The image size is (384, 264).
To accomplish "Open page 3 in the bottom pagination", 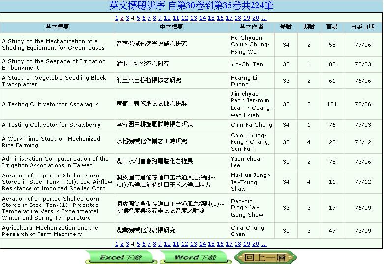I will pyautogui.click(x=127, y=244).
